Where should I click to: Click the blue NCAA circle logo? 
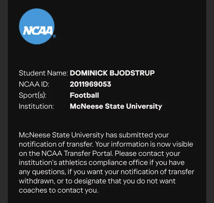[x=37, y=26]
